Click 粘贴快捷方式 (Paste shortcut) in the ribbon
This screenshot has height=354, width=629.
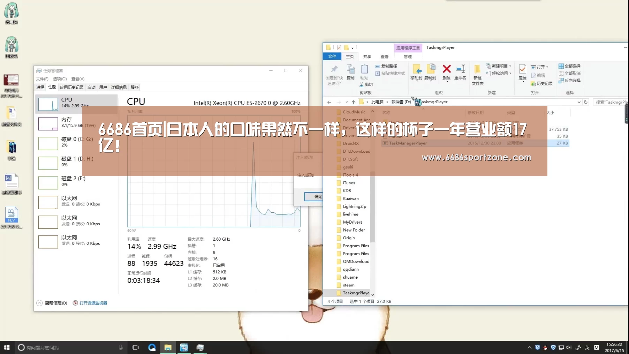[x=390, y=73]
